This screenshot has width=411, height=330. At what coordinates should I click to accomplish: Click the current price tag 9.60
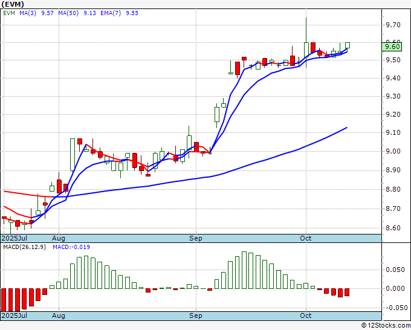pyautogui.click(x=392, y=47)
